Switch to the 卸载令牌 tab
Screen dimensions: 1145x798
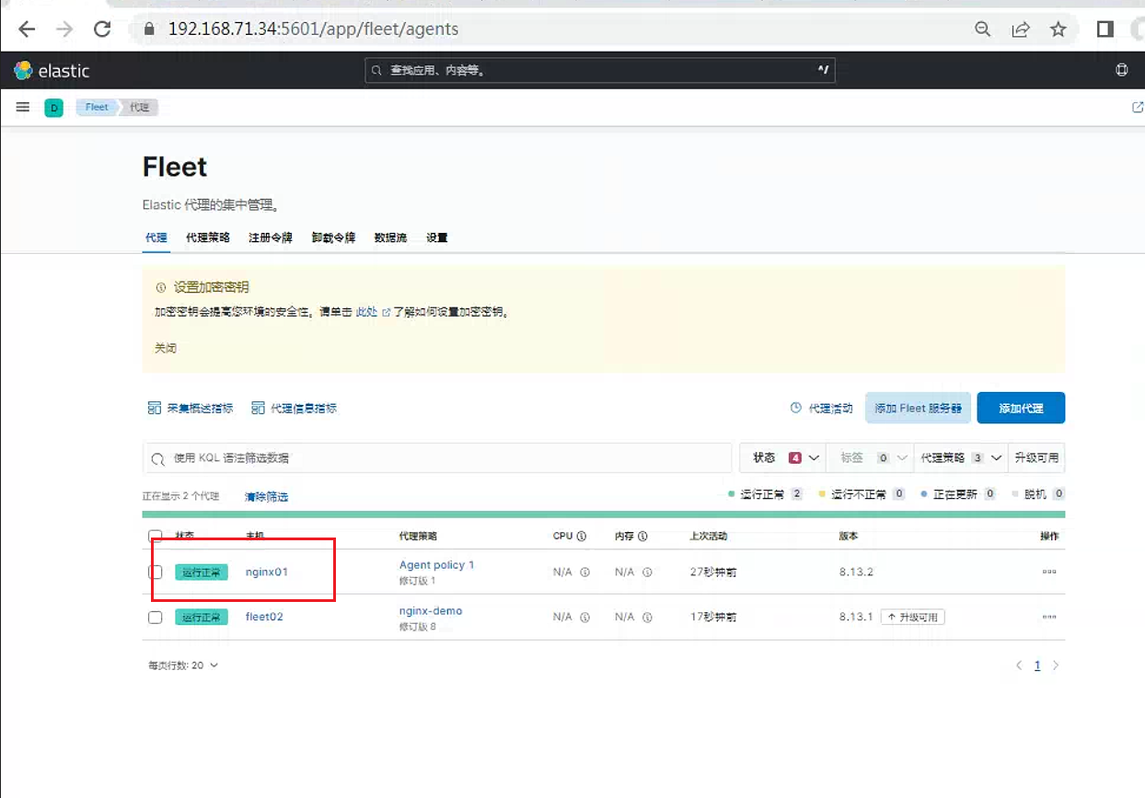point(333,237)
